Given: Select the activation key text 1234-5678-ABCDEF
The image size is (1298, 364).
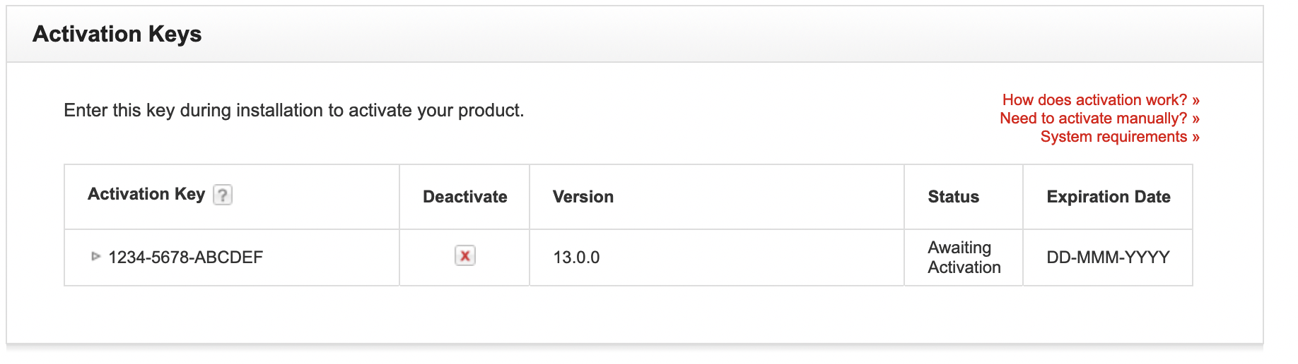Looking at the screenshot, I should [185, 257].
